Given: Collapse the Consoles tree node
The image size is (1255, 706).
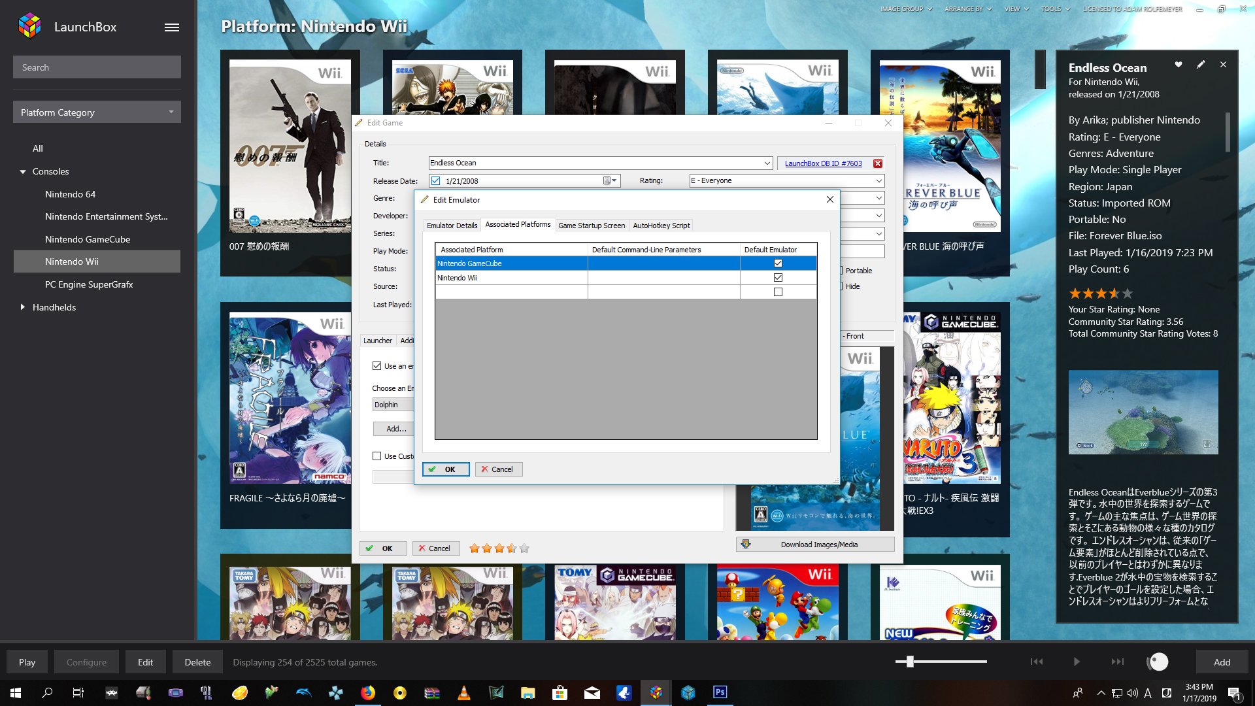Looking at the screenshot, I should coord(23,172).
